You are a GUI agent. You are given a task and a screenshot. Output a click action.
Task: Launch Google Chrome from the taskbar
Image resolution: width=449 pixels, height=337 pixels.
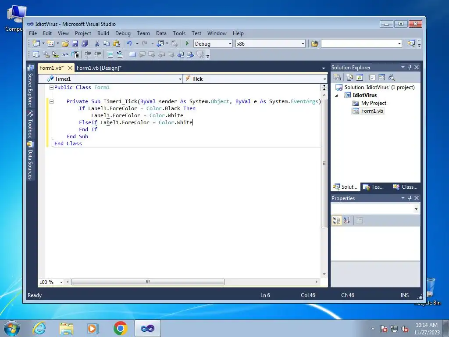[x=120, y=328]
